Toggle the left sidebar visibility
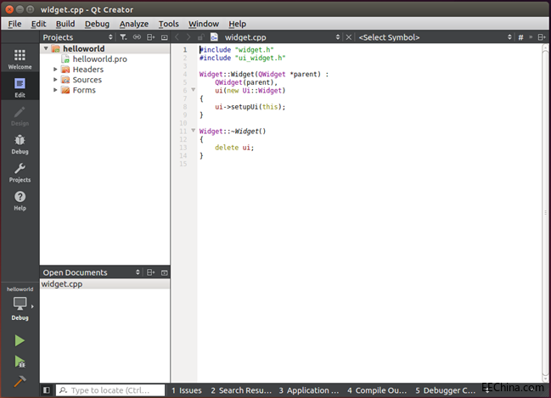This screenshot has height=398, width=551. point(47,390)
